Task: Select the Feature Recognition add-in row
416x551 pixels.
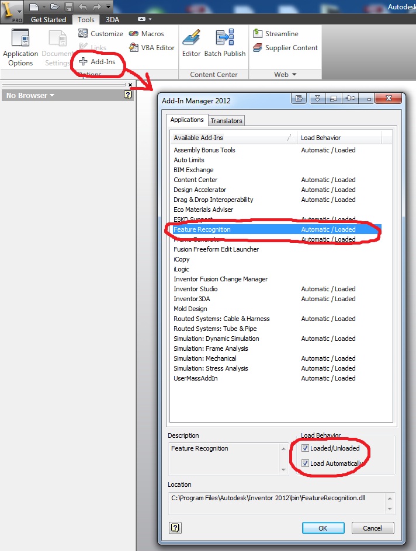Action: 277,229
